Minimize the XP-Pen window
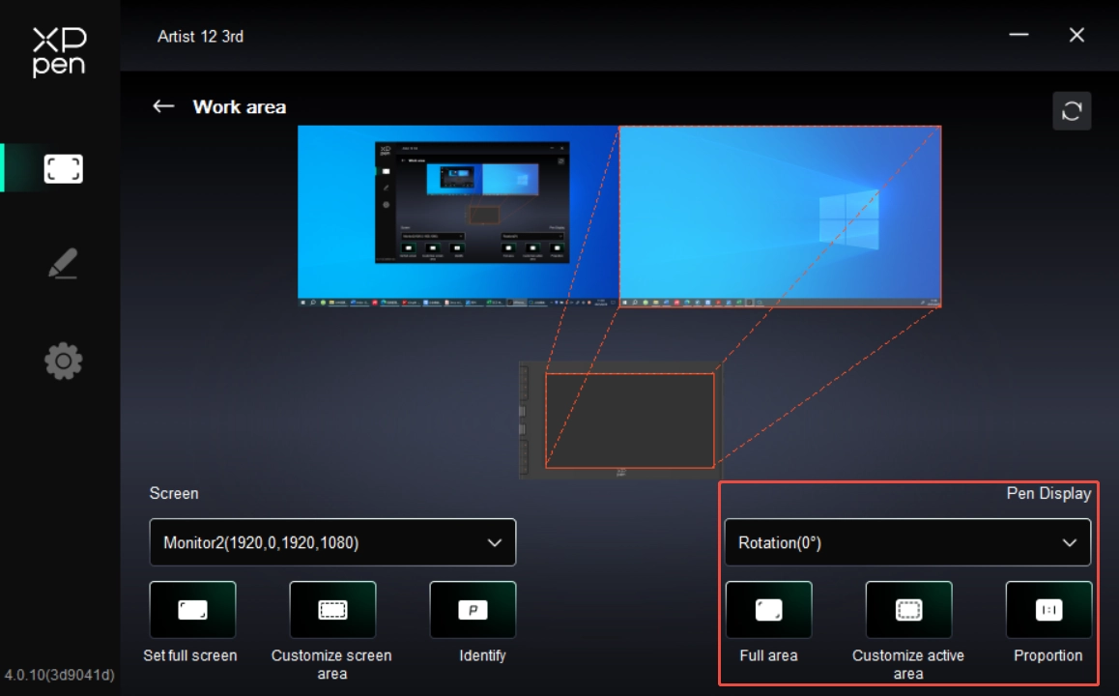The width and height of the screenshot is (1119, 696). [1019, 35]
